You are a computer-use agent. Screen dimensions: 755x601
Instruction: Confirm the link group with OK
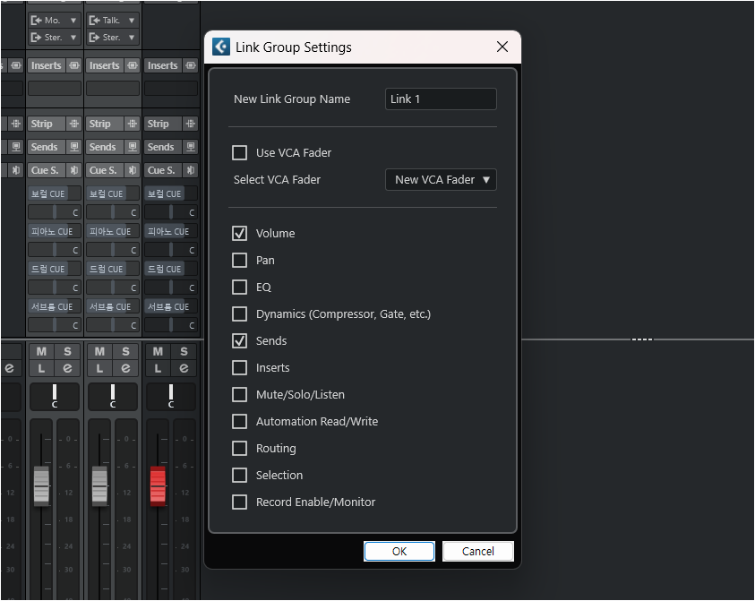point(399,552)
